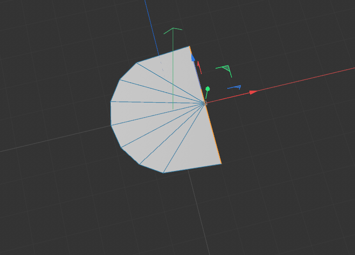The width and height of the screenshot is (355, 255).
Task: Select the vertex at orange edge's bottom end
Action: tap(221, 164)
